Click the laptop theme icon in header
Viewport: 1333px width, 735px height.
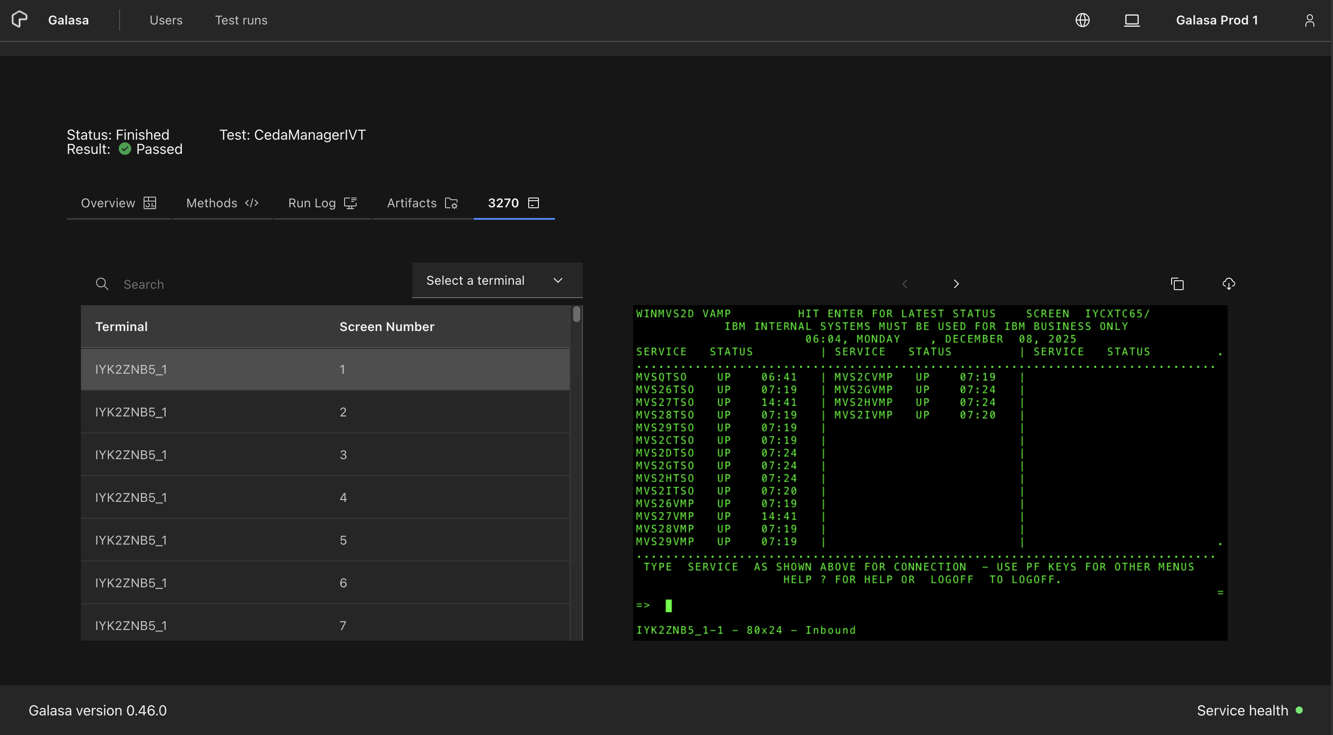[x=1132, y=20]
